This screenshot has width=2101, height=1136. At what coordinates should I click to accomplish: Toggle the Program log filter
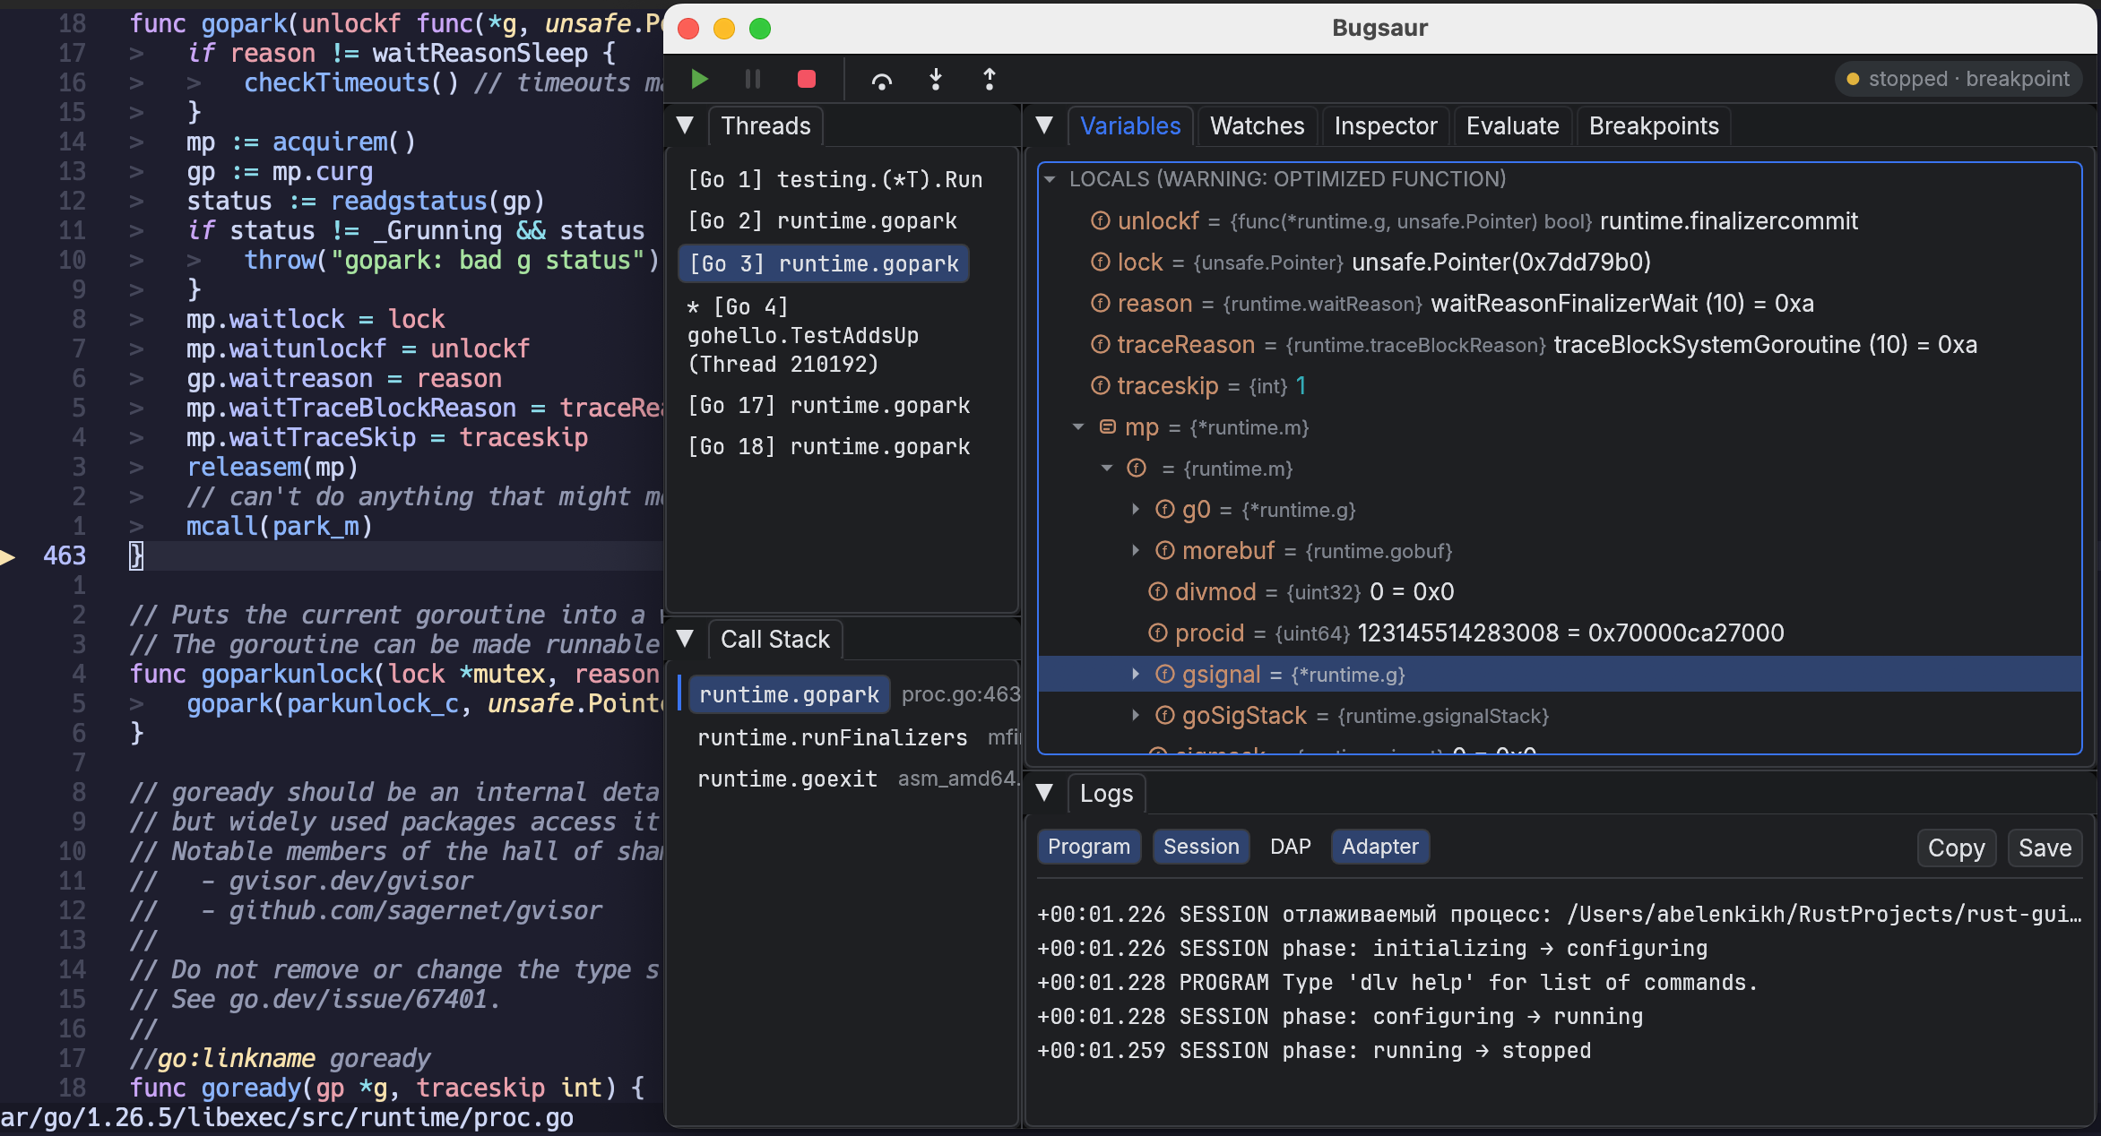pos(1088,847)
